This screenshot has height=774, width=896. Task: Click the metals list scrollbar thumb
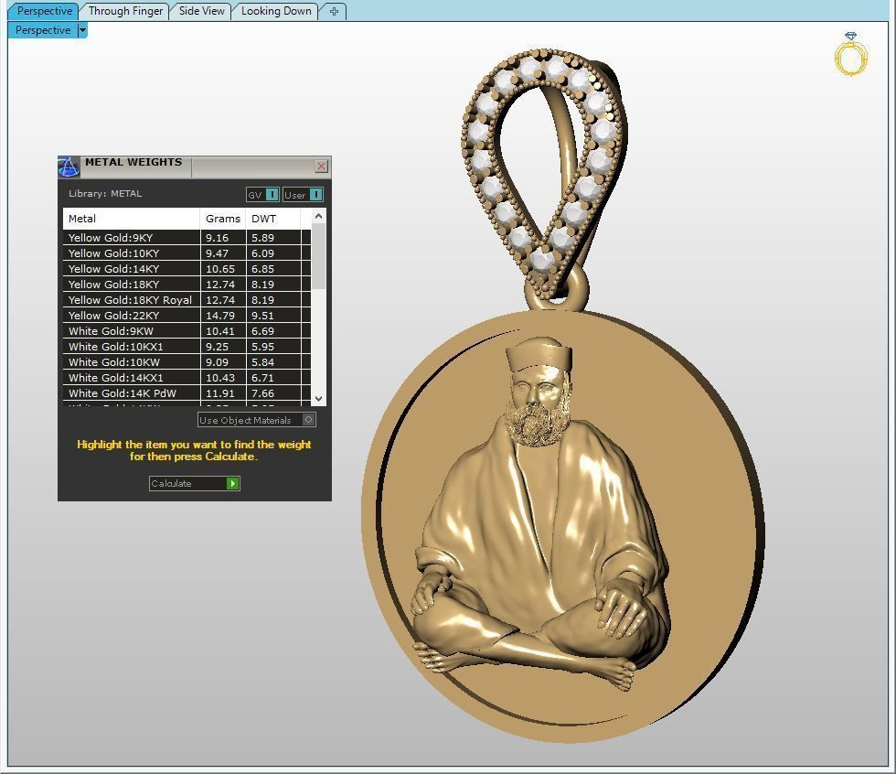319,256
